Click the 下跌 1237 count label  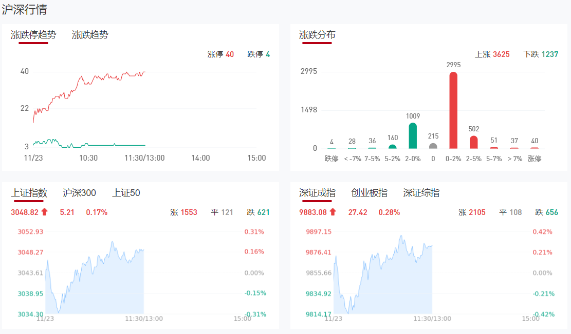[x=541, y=54]
